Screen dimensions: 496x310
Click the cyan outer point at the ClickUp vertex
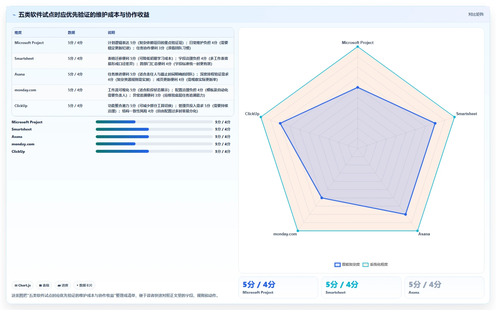pyautogui.click(x=261, y=117)
